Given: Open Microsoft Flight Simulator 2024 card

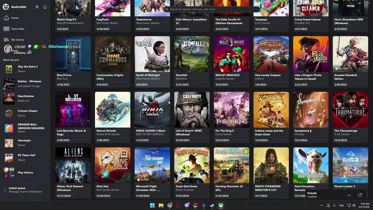Looking at the screenshot, I should point(152,173).
